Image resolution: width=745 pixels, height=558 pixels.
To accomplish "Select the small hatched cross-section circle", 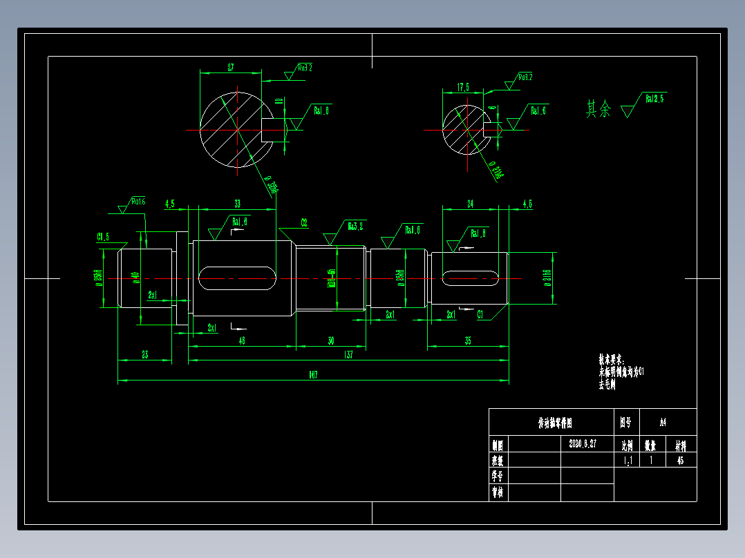I will 466,130.
